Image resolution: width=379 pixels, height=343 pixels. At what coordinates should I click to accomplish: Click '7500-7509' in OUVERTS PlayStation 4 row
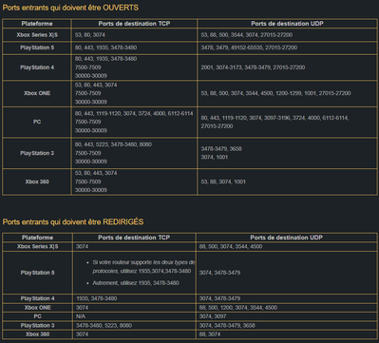point(88,67)
